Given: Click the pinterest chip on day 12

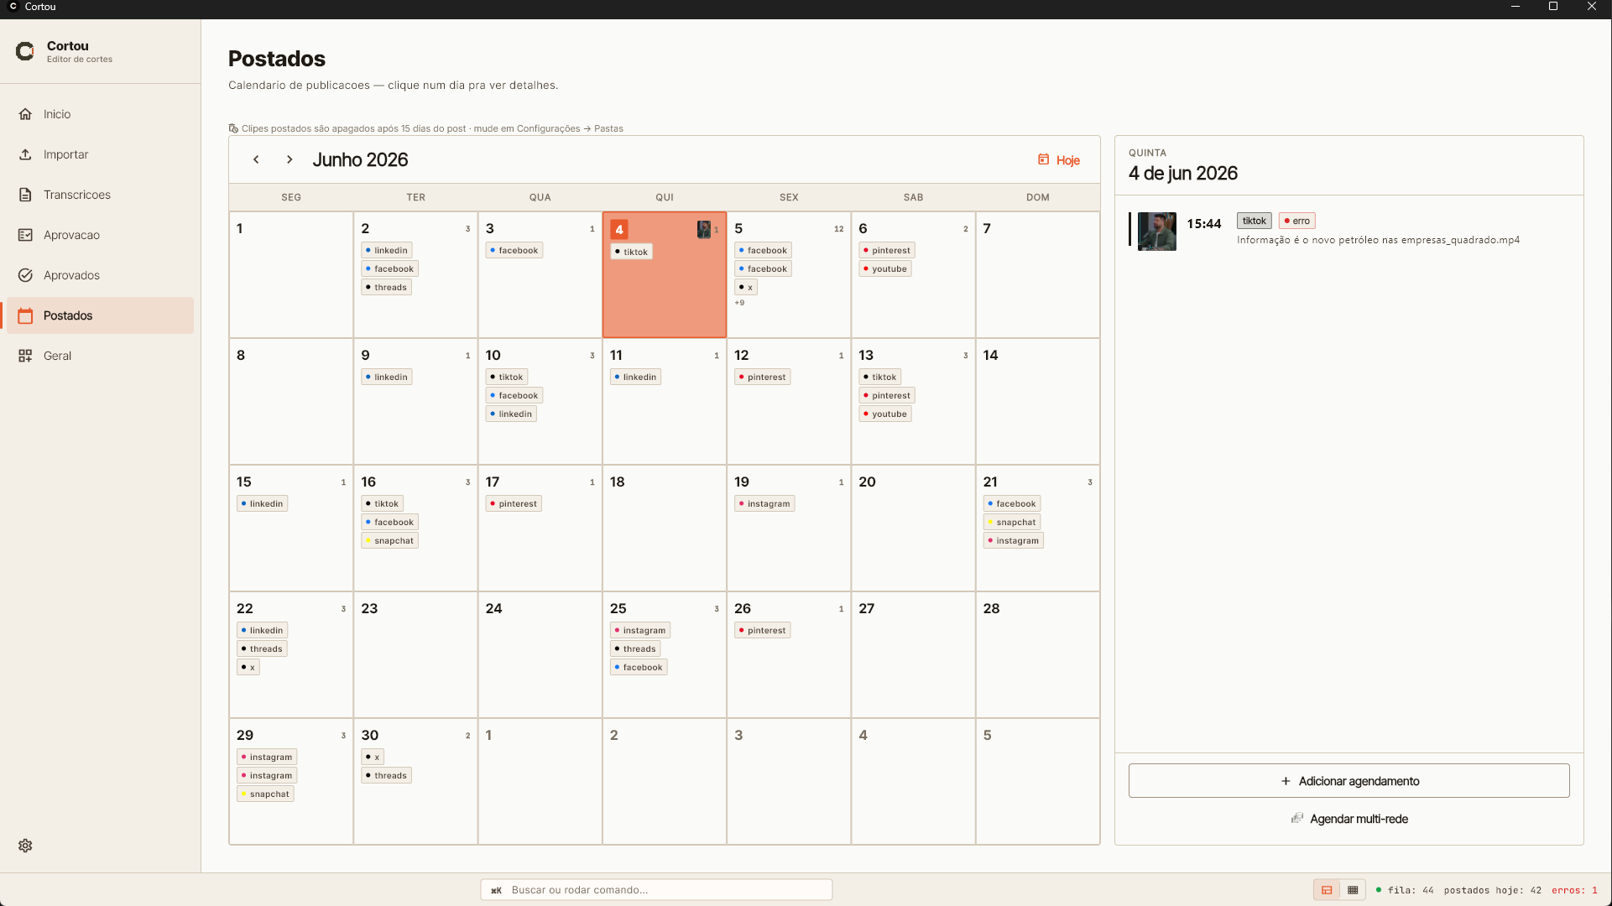Looking at the screenshot, I should tap(763, 377).
